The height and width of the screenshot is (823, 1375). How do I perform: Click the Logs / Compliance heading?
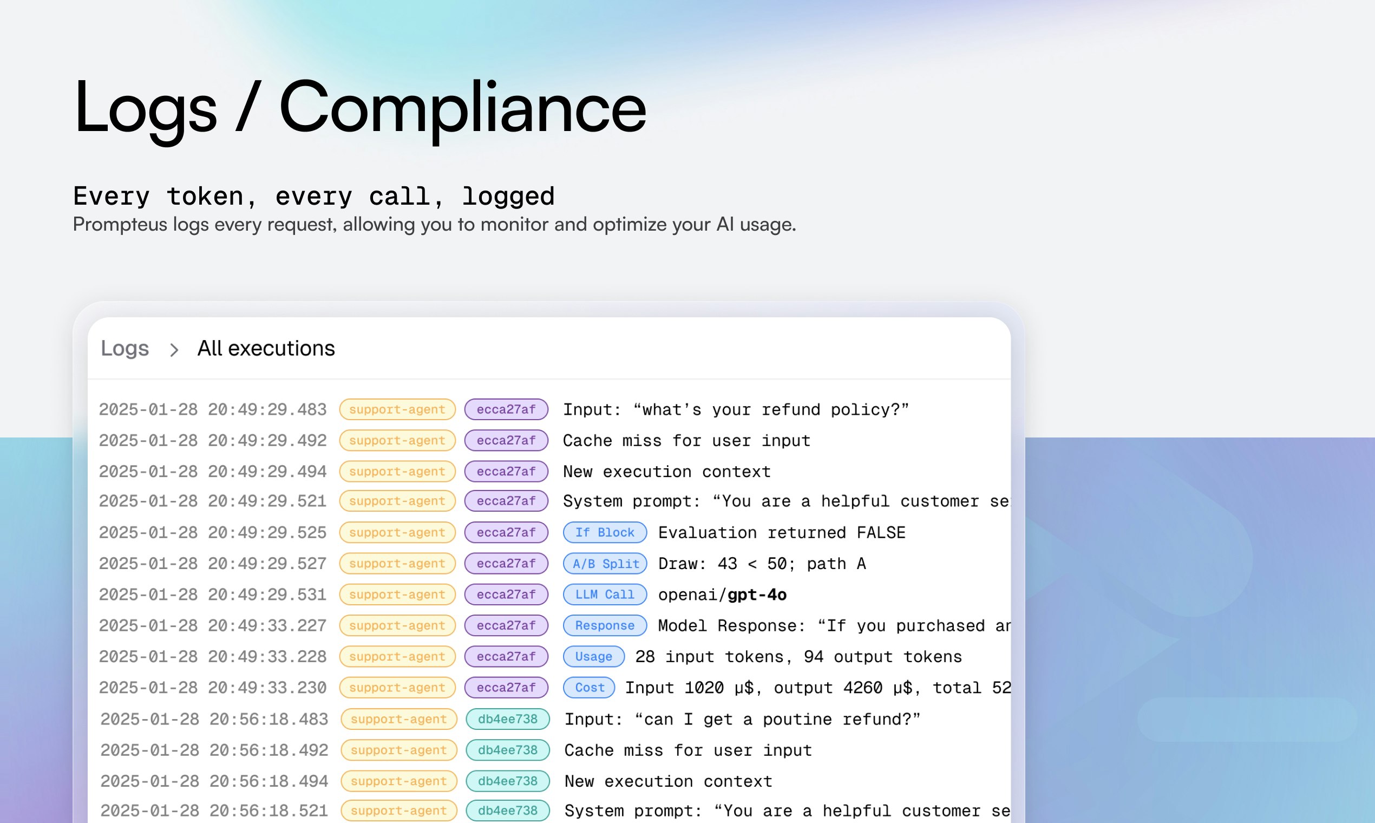(x=361, y=107)
